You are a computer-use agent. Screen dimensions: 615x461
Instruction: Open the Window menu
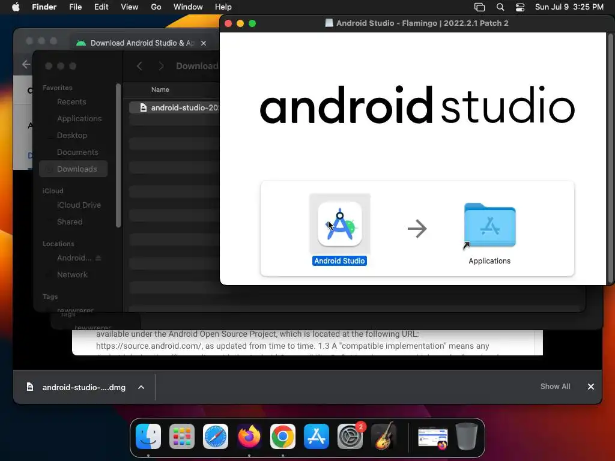(188, 7)
